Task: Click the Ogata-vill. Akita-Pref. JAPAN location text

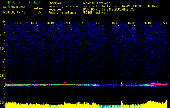Action: tap(121, 6)
